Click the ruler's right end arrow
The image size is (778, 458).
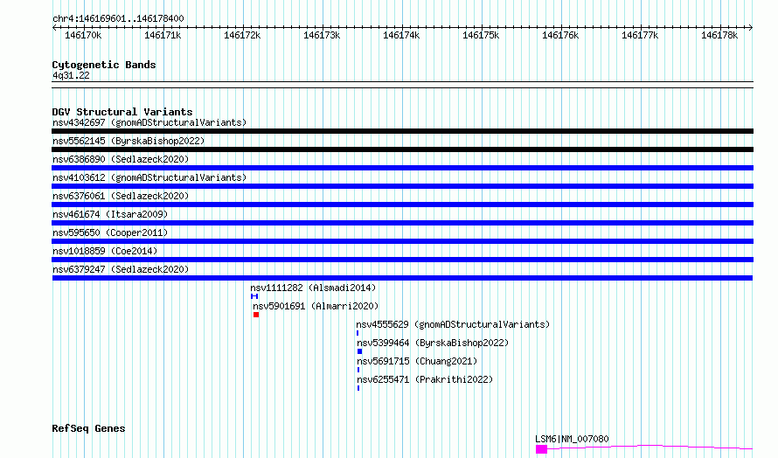751,28
